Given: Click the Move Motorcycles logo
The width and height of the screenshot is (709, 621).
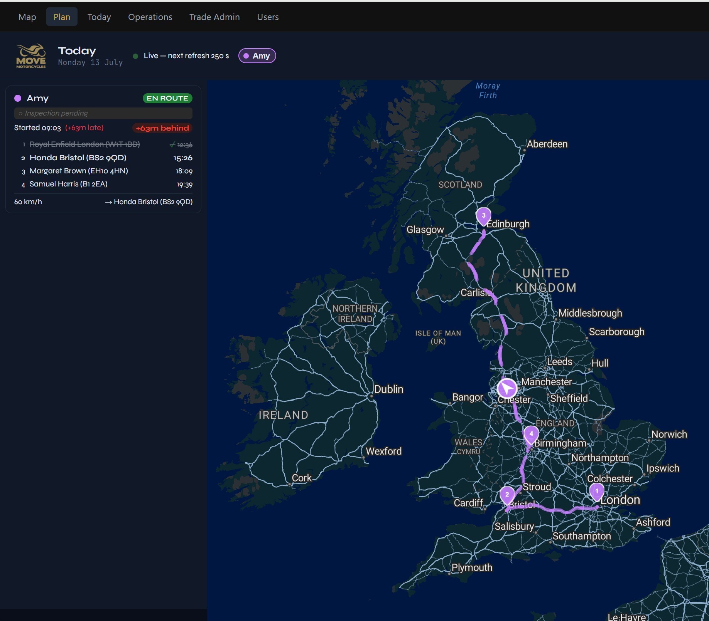Looking at the screenshot, I should click(x=31, y=56).
